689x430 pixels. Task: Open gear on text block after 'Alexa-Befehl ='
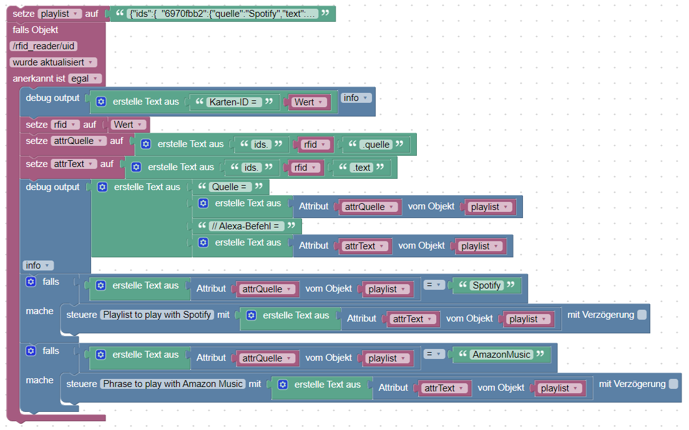(203, 242)
